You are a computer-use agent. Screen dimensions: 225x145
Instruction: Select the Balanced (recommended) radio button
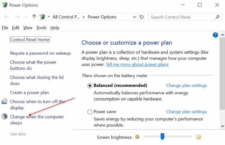90,86
